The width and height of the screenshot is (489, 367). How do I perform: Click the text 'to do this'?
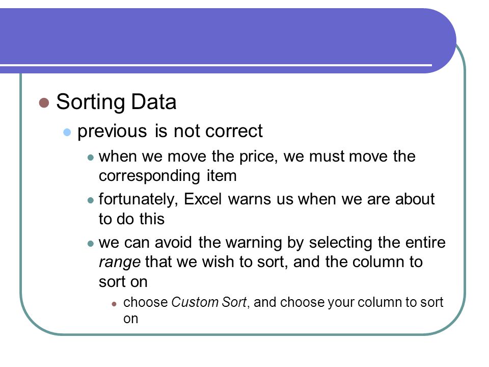point(131,219)
